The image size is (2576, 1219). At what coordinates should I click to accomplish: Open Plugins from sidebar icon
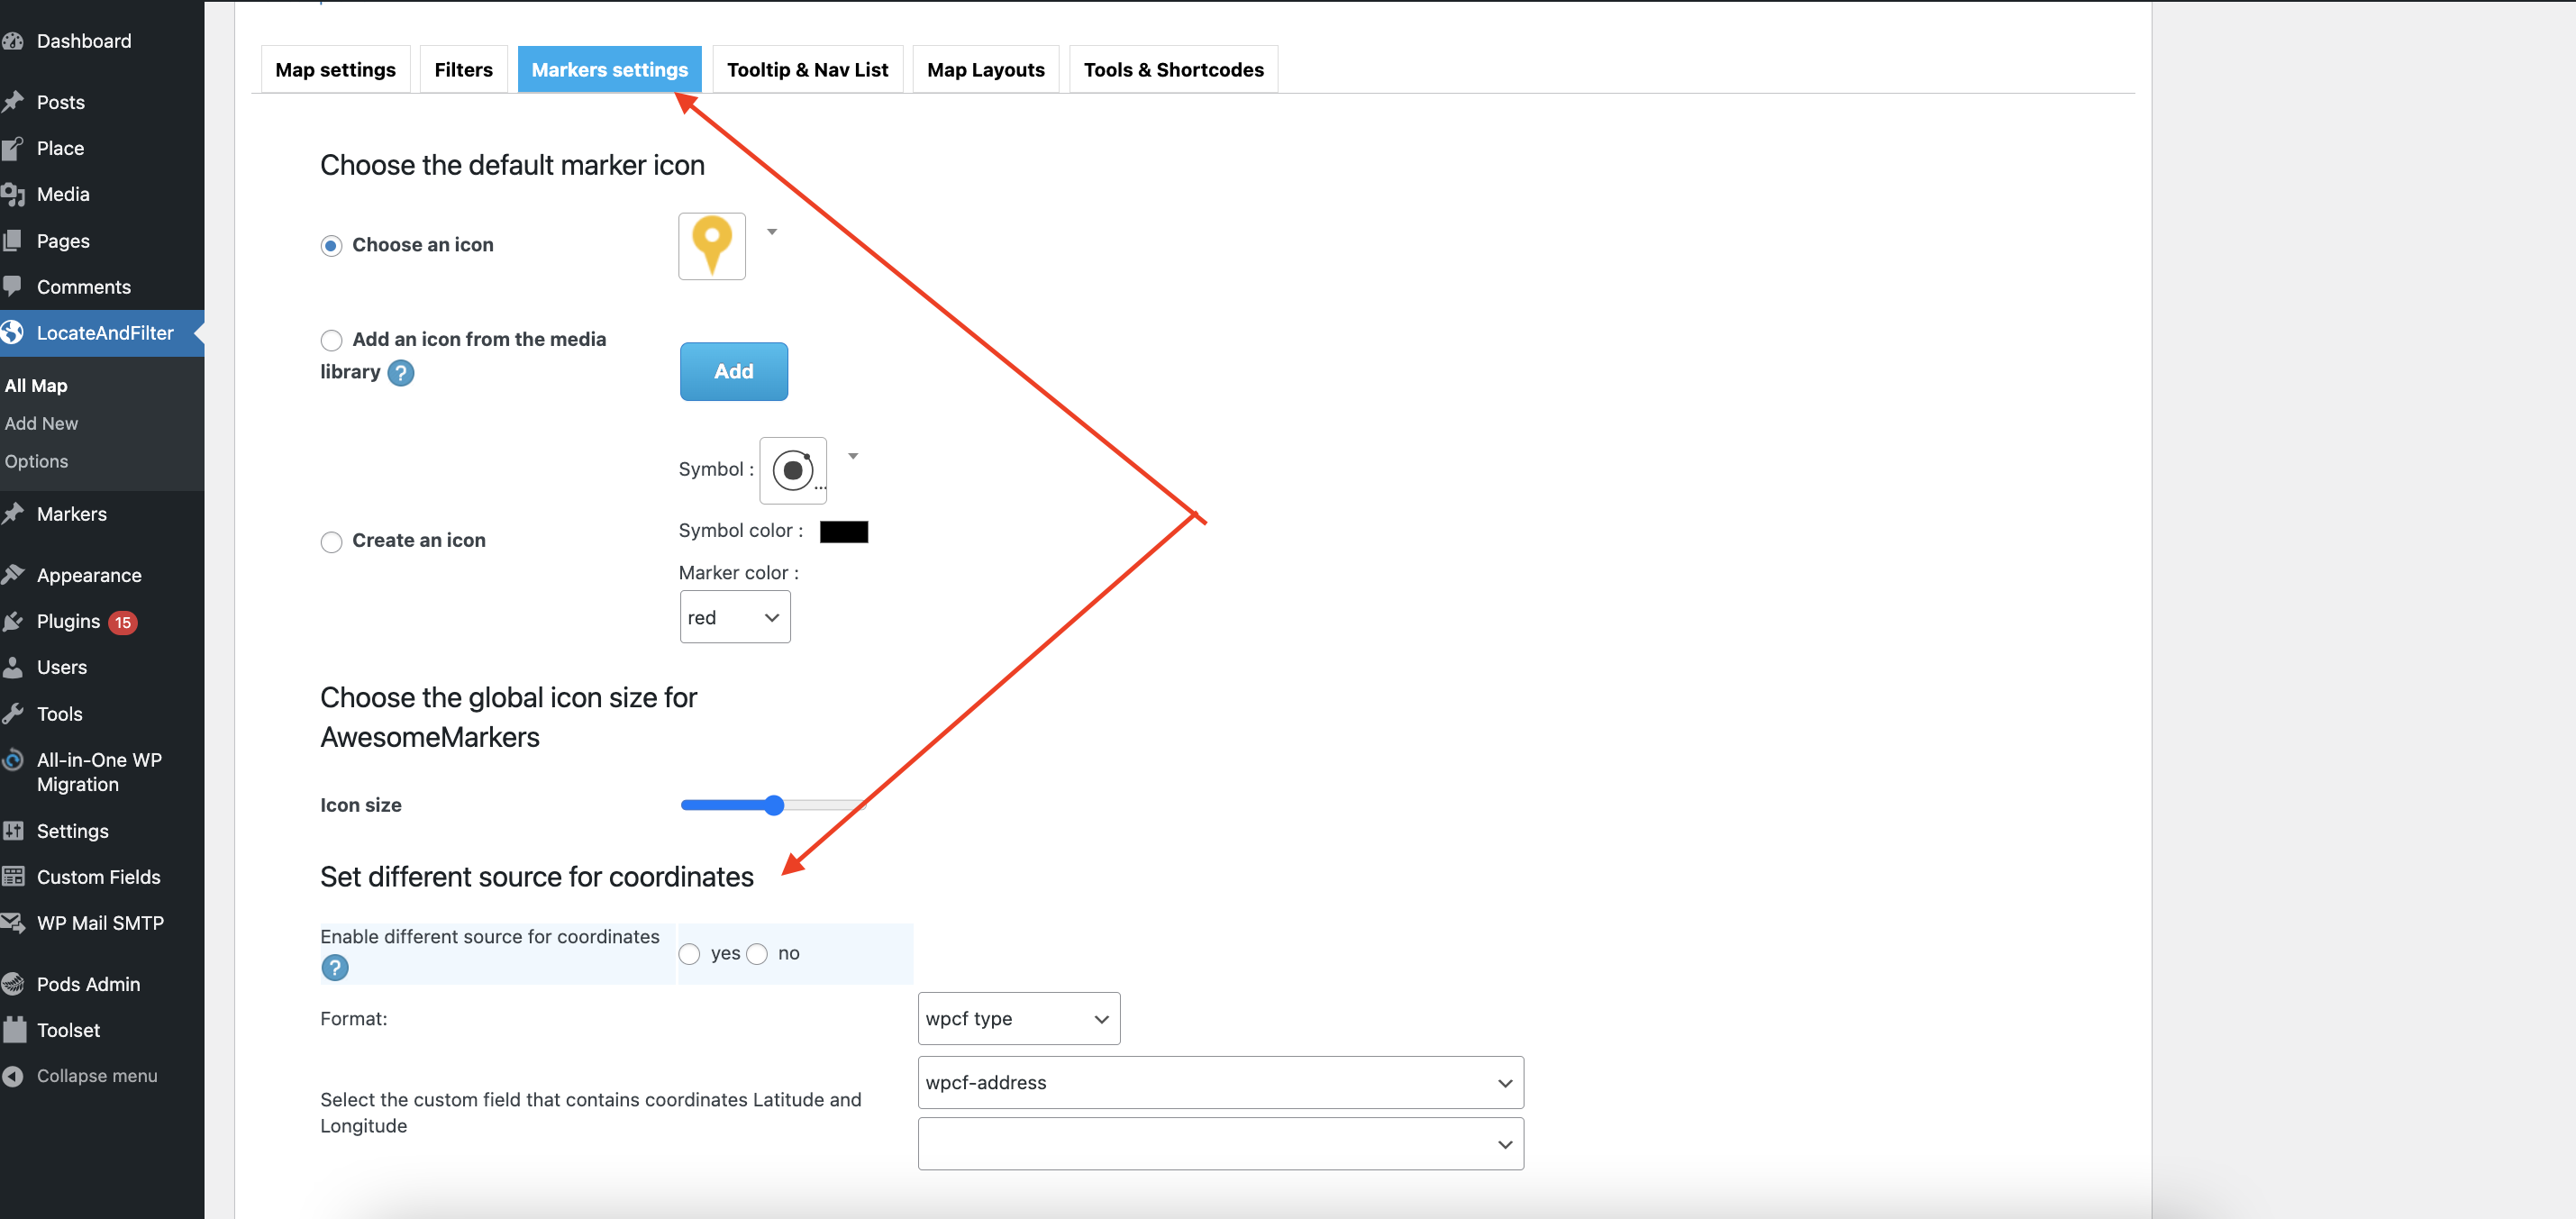13,621
